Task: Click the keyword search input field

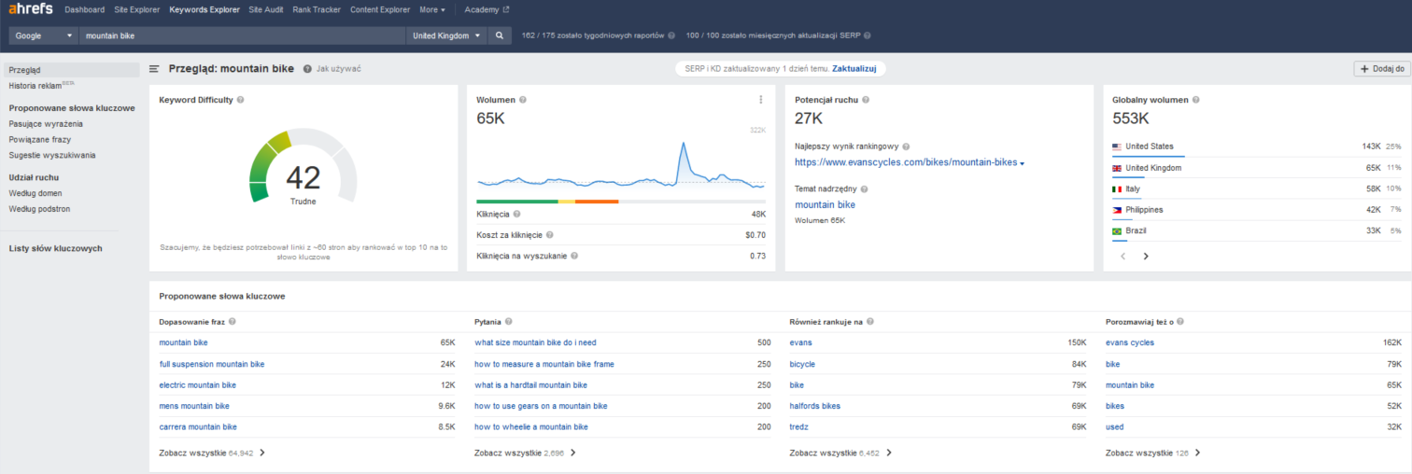Action: tap(241, 35)
